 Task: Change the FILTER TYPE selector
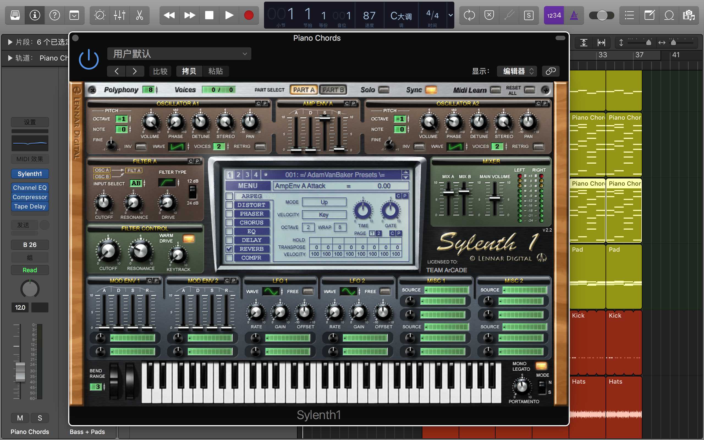[167, 183]
